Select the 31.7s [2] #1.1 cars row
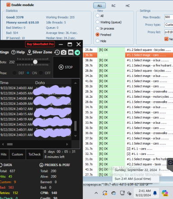The height and width of the screenshot is (199, 173). point(128,149)
